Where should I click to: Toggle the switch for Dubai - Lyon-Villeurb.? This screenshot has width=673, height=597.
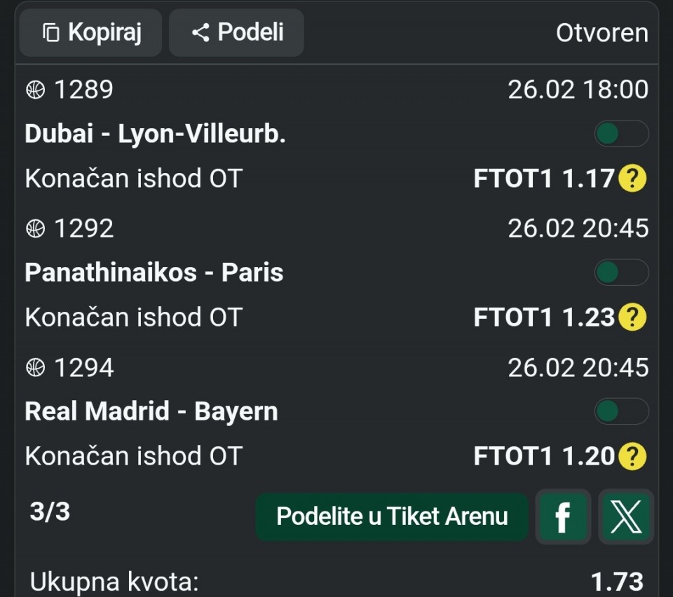tap(621, 133)
